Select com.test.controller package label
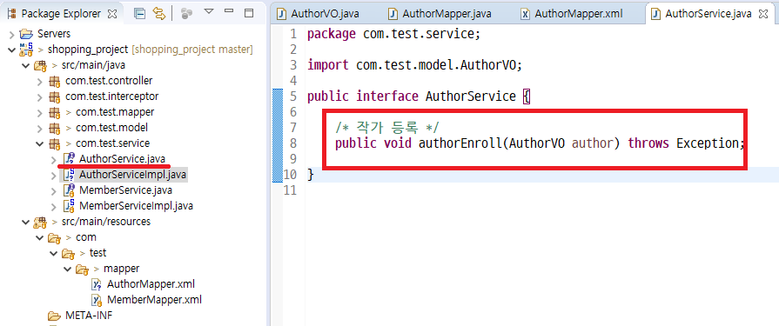 [x=109, y=81]
